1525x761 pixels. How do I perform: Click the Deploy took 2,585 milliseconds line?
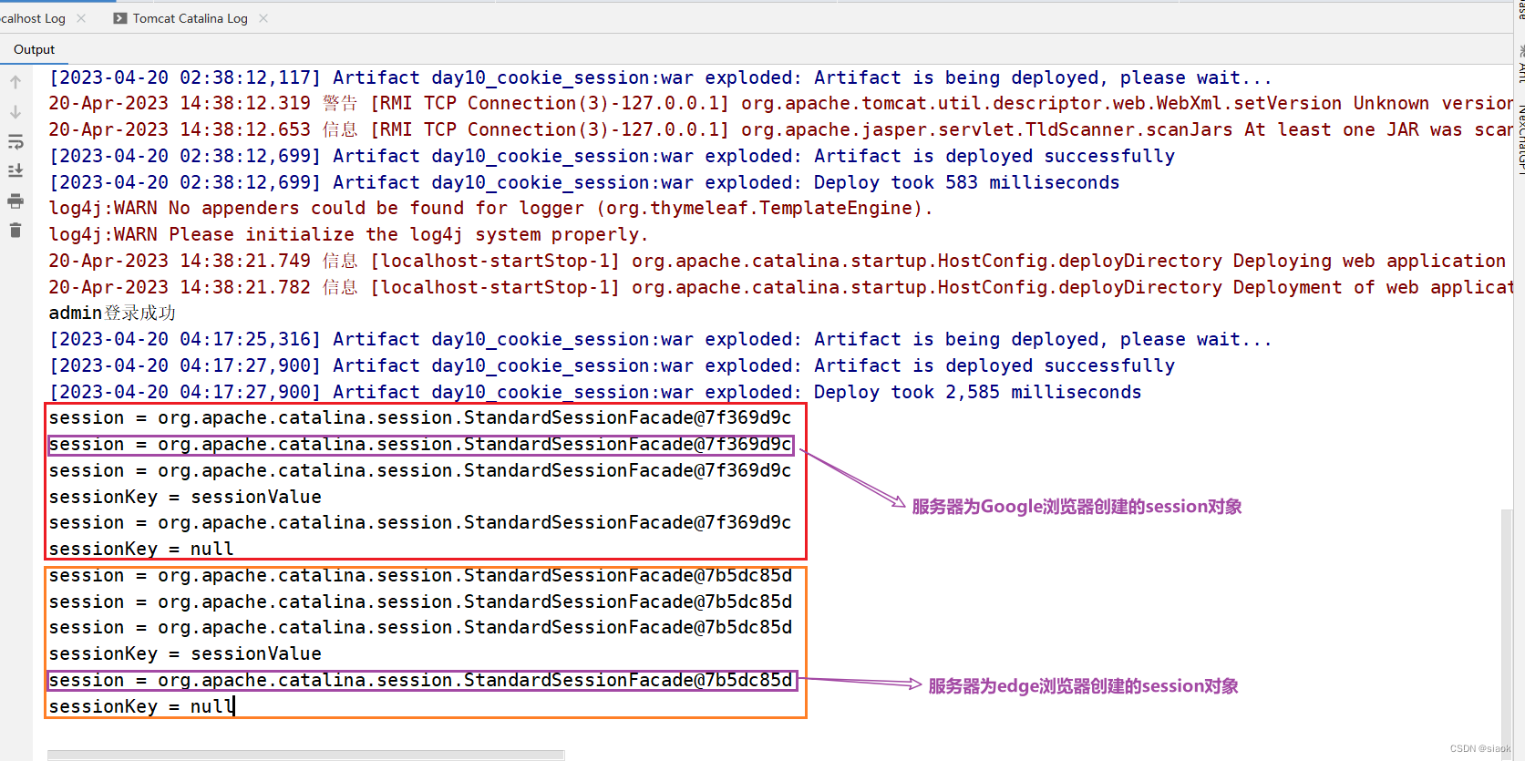(595, 393)
